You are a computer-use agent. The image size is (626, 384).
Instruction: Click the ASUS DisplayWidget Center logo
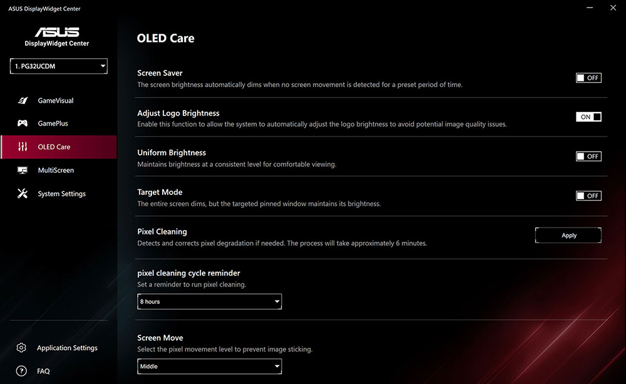coord(58,36)
